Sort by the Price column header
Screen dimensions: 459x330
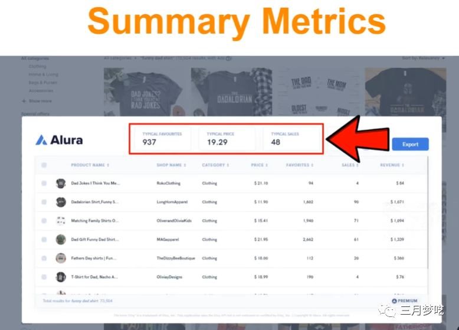click(260, 165)
